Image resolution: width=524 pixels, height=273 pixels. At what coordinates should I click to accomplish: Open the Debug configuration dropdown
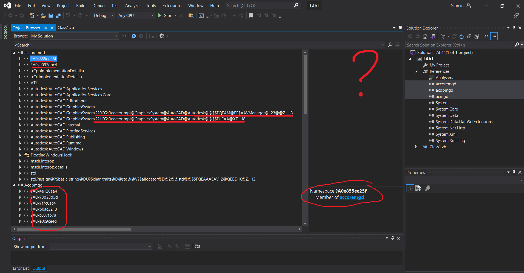[104, 16]
